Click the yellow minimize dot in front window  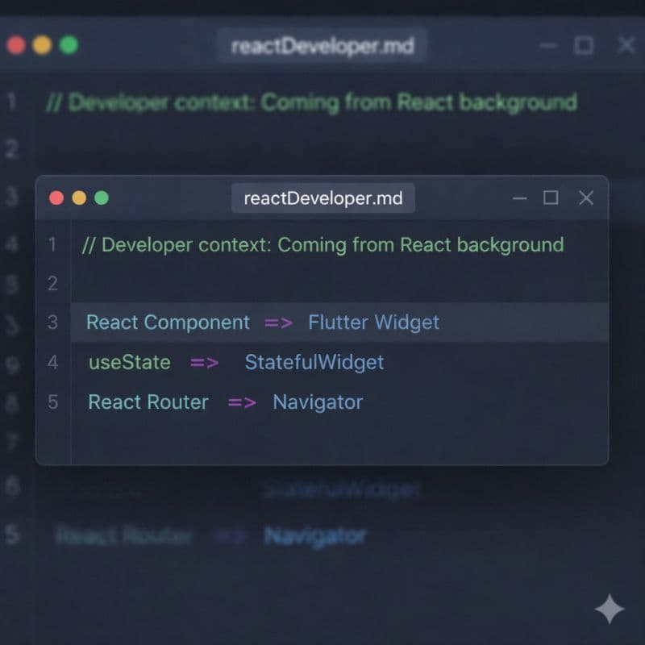click(x=79, y=198)
